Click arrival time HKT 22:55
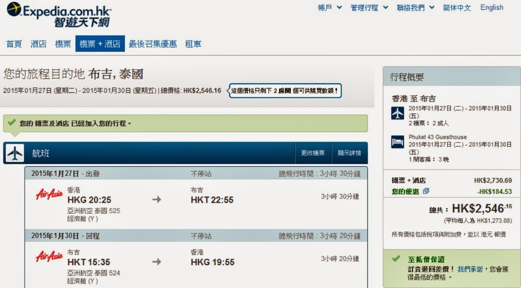The width and height of the screenshot is (521, 288). click(212, 200)
